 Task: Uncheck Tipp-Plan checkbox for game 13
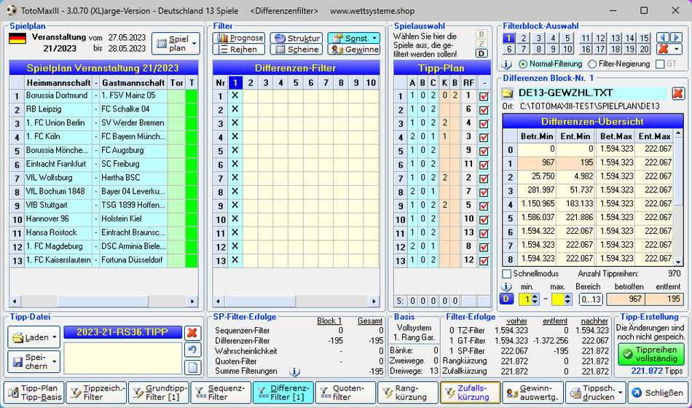(484, 261)
